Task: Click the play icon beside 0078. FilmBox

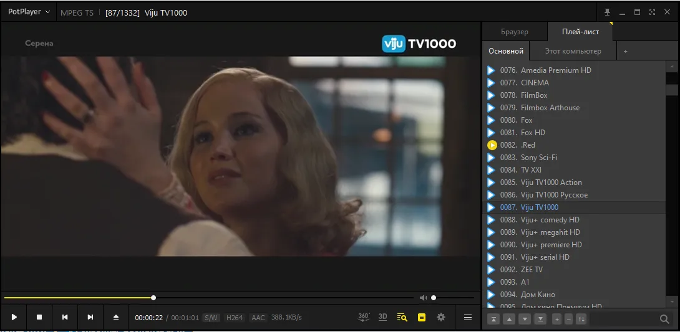Action: point(491,95)
